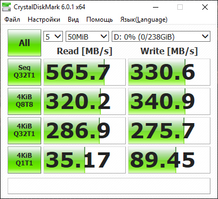The image size is (218, 199).
Task: Open the test count dropdown showing 5
Action: (x=53, y=37)
